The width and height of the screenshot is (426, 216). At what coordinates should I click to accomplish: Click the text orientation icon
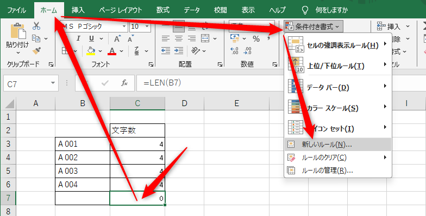(196, 51)
